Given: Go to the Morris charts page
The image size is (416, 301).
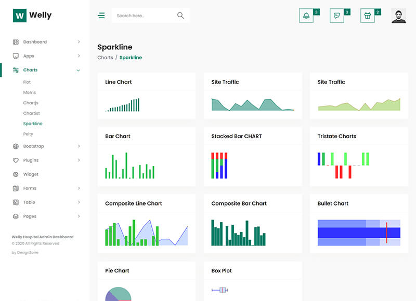Looking at the screenshot, I should pos(30,92).
